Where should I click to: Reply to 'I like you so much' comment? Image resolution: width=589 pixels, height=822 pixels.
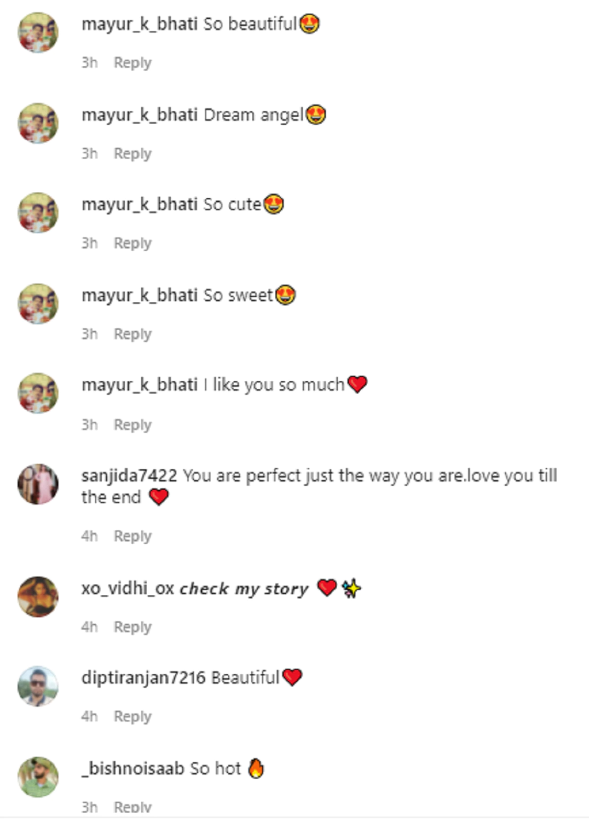(133, 424)
